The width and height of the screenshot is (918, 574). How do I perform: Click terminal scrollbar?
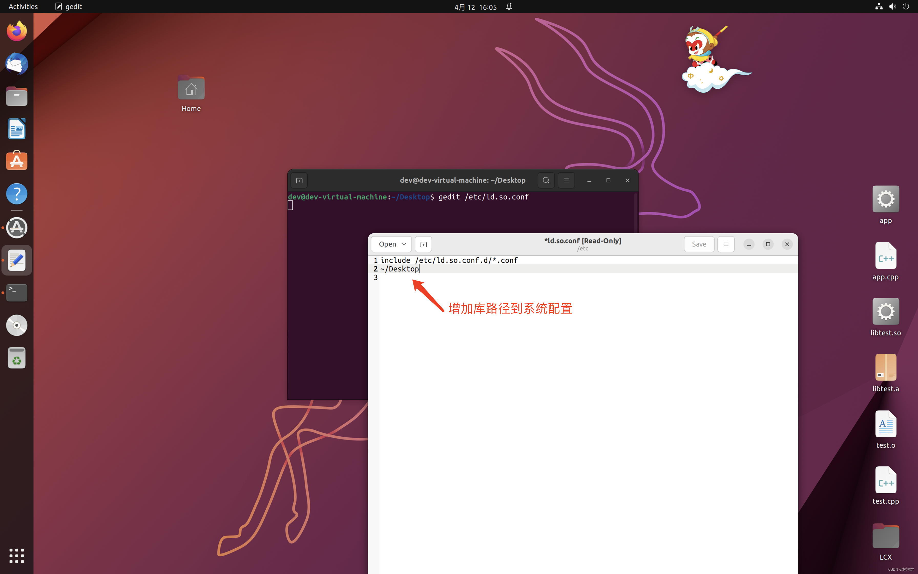pos(636,213)
